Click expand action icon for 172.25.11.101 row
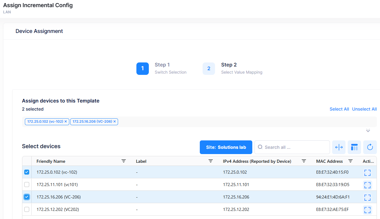Viewport: 380px width, 219px height. 367,185
